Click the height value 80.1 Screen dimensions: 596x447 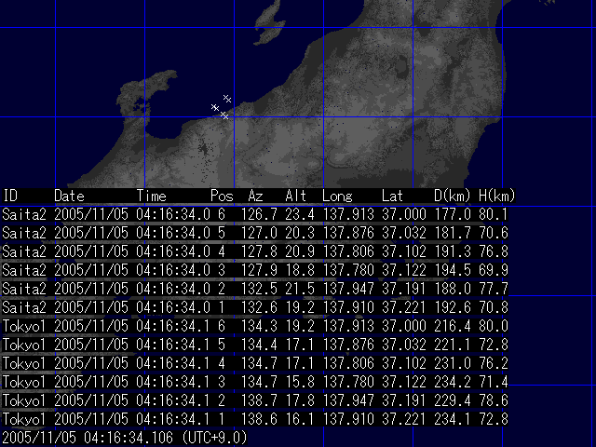coord(494,214)
